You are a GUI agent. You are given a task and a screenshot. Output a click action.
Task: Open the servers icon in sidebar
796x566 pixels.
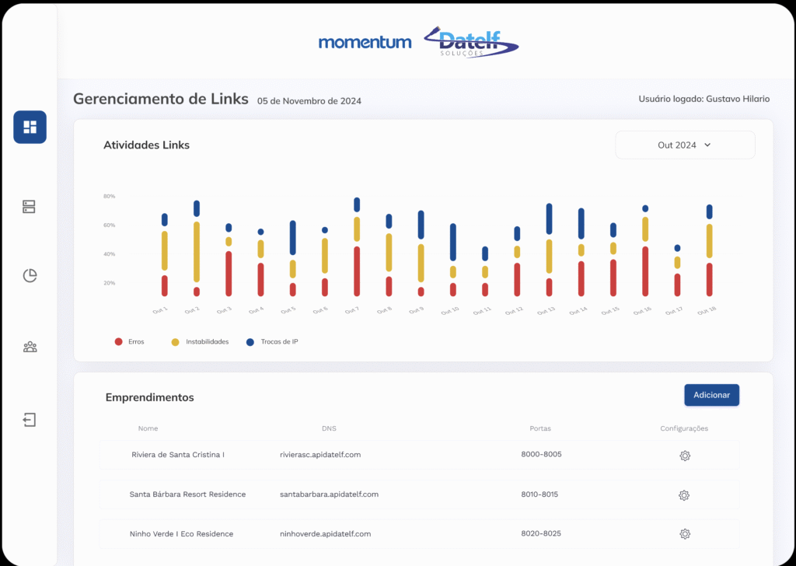coord(29,207)
